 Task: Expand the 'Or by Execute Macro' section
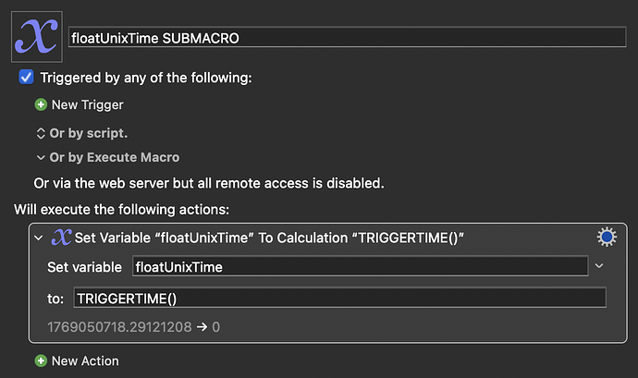click(x=107, y=158)
